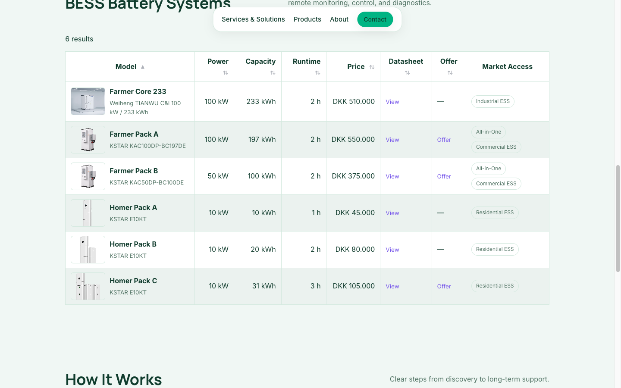Click Farmer Pack A's All-in-One tag
Image resolution: width=621 pixels, height=388 pixels.
pos(489,132)
